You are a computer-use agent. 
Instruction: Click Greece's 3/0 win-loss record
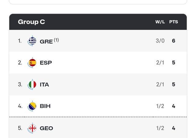pos(160,41)
